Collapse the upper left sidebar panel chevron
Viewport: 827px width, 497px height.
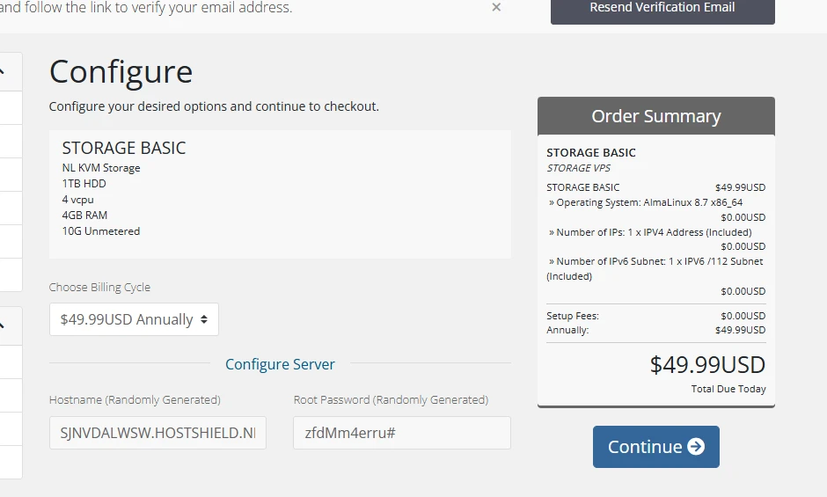[x=3, y=71]
